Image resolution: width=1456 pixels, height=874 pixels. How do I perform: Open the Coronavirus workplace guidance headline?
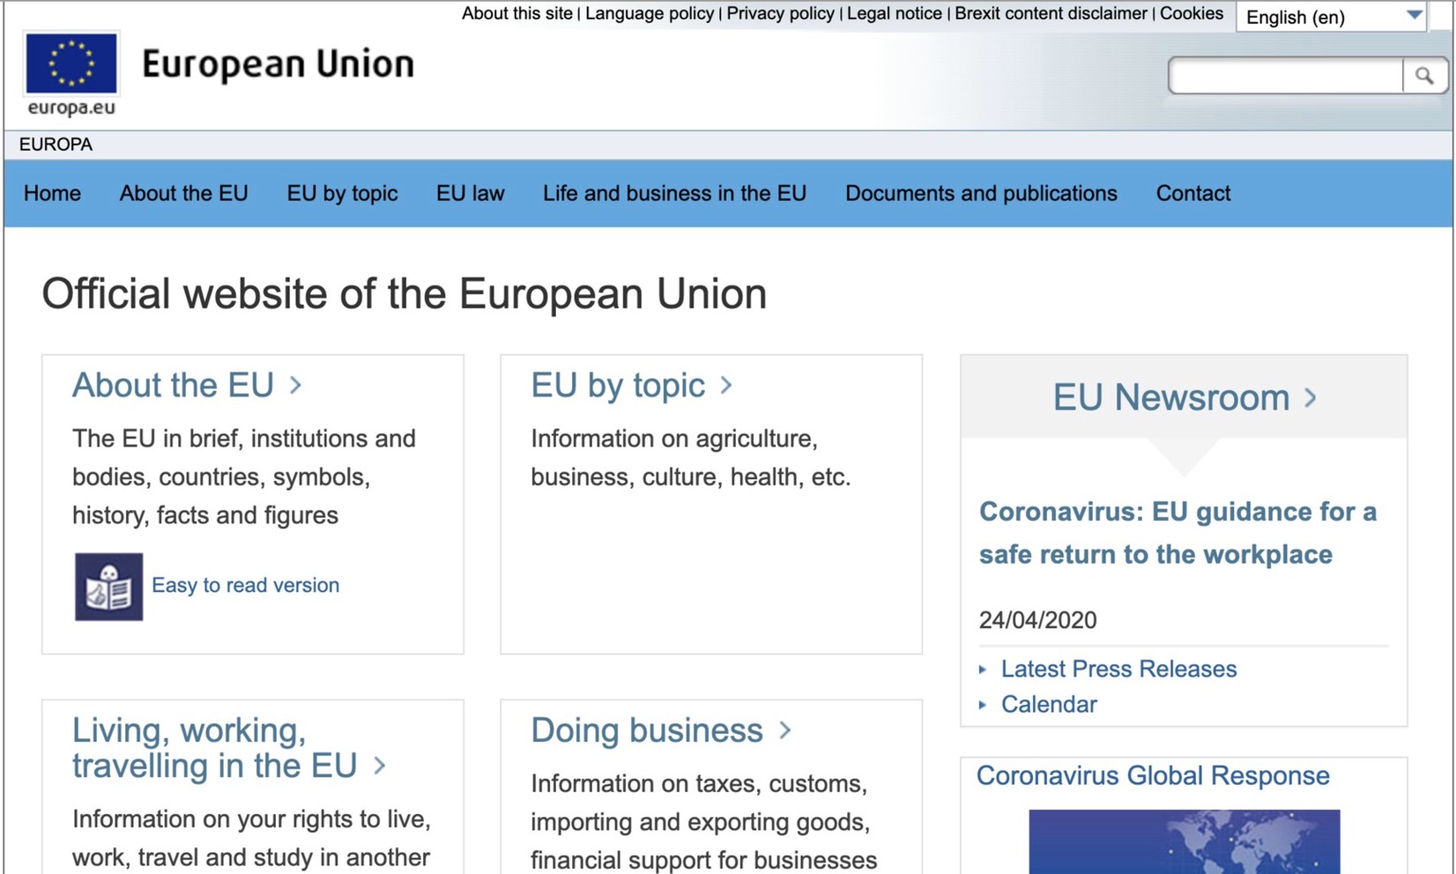(1177, 533)
